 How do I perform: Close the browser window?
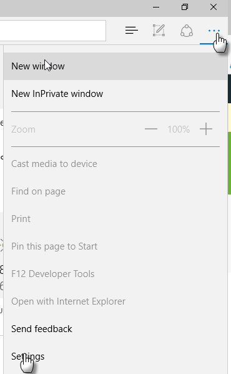pos(214,7)
